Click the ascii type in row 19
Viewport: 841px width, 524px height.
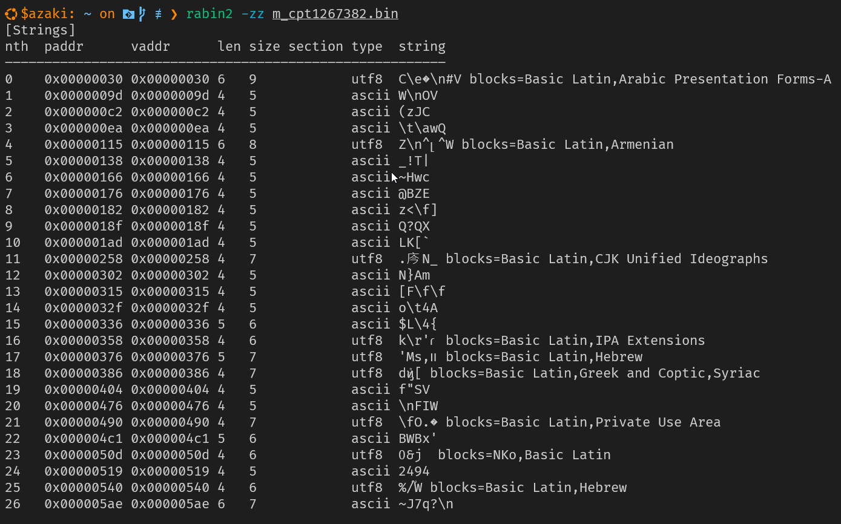click(371, 390)
